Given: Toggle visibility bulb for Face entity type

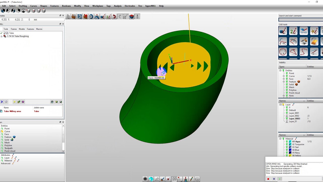Looking at the screenshot, I should pos(287,79).
